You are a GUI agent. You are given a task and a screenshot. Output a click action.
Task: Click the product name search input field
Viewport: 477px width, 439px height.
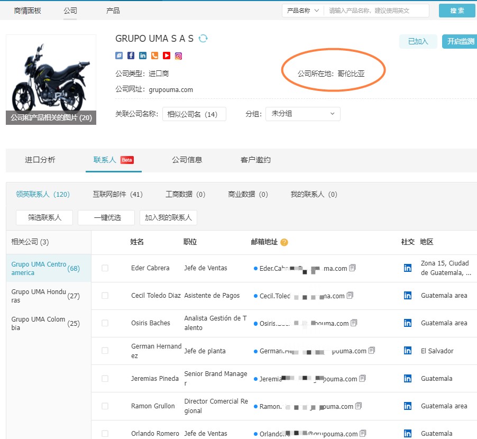pyautogui.click(x=377, y=11)
